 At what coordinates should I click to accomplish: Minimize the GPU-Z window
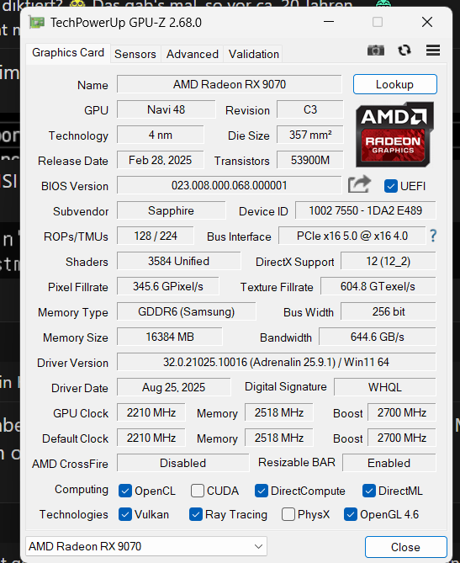[x=329, y=22]
